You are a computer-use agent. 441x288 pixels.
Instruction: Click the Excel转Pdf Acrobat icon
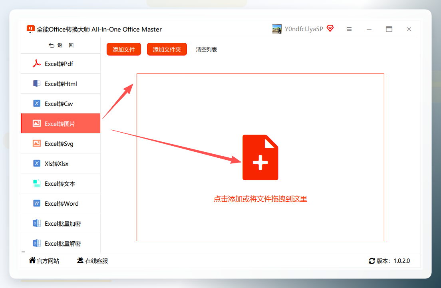[x=37, y=64]
